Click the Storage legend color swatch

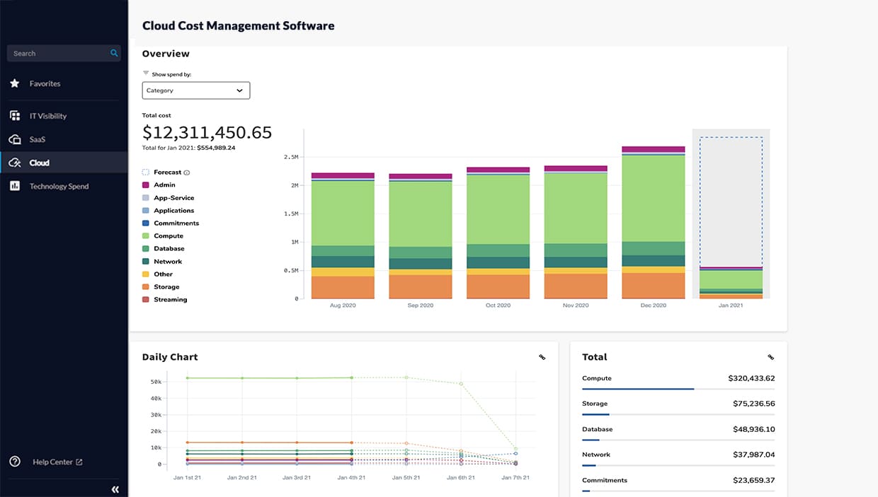click(x=146, y=287)
